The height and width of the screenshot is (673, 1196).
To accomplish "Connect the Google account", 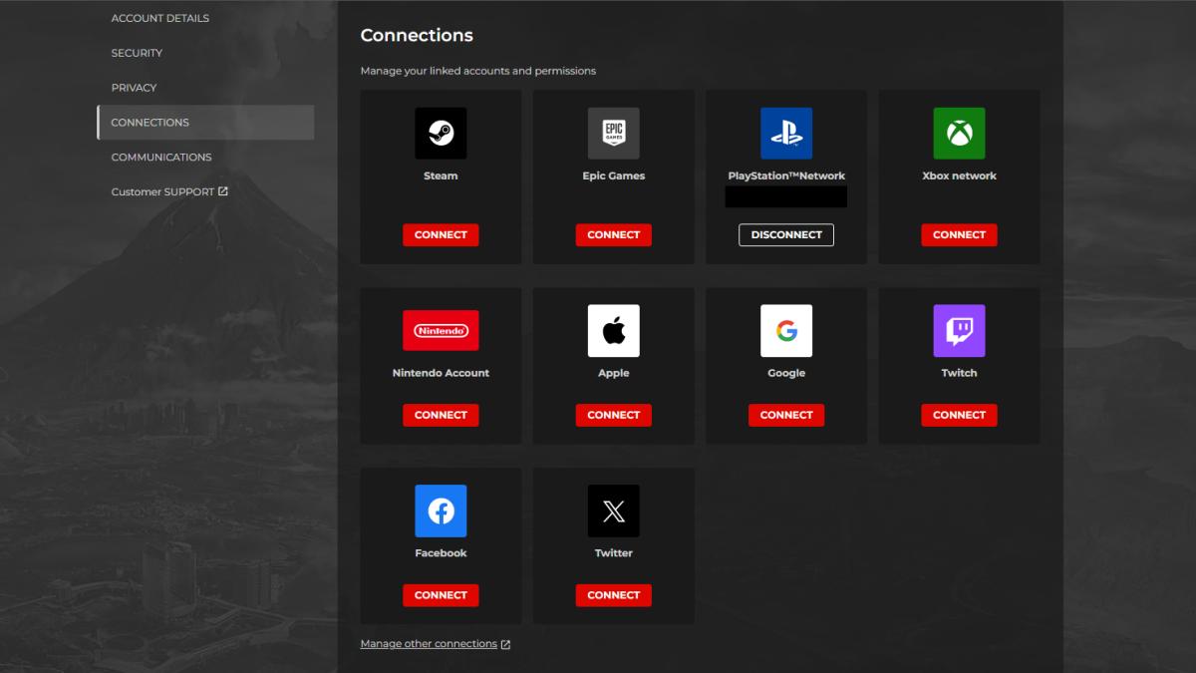I will point(786,415).
